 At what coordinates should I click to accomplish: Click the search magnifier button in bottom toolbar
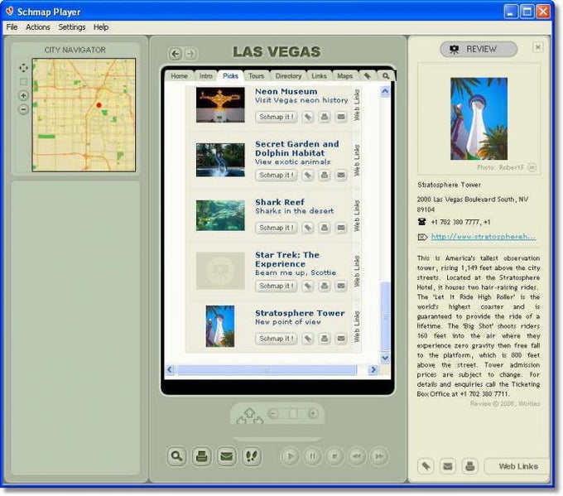point(176,456)
